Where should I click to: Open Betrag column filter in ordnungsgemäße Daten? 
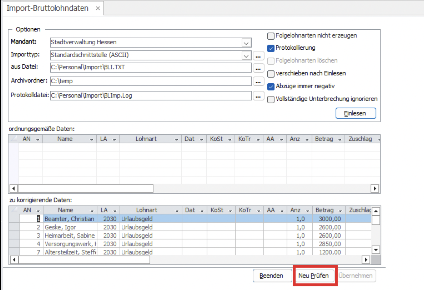(x=340, y=140)
